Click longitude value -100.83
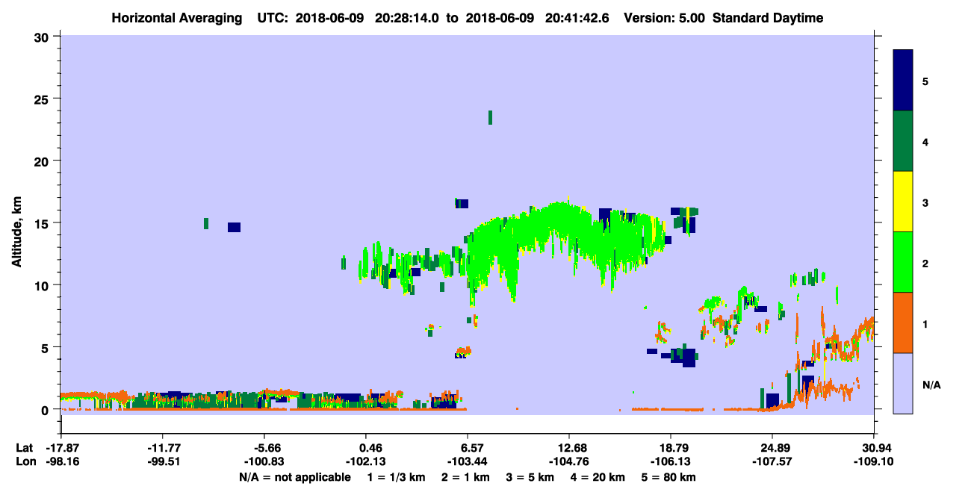Screen dimensions: 971x498 click(264, 461)
